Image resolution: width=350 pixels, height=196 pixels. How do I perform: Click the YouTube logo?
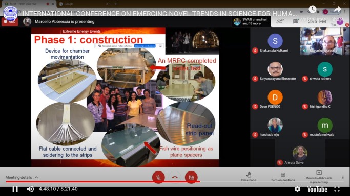(x=317, y=189)
